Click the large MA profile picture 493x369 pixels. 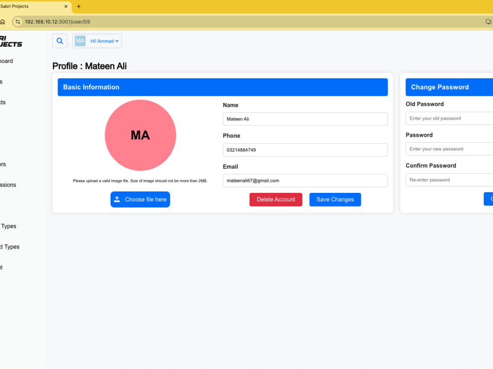[x=140, y=135]
